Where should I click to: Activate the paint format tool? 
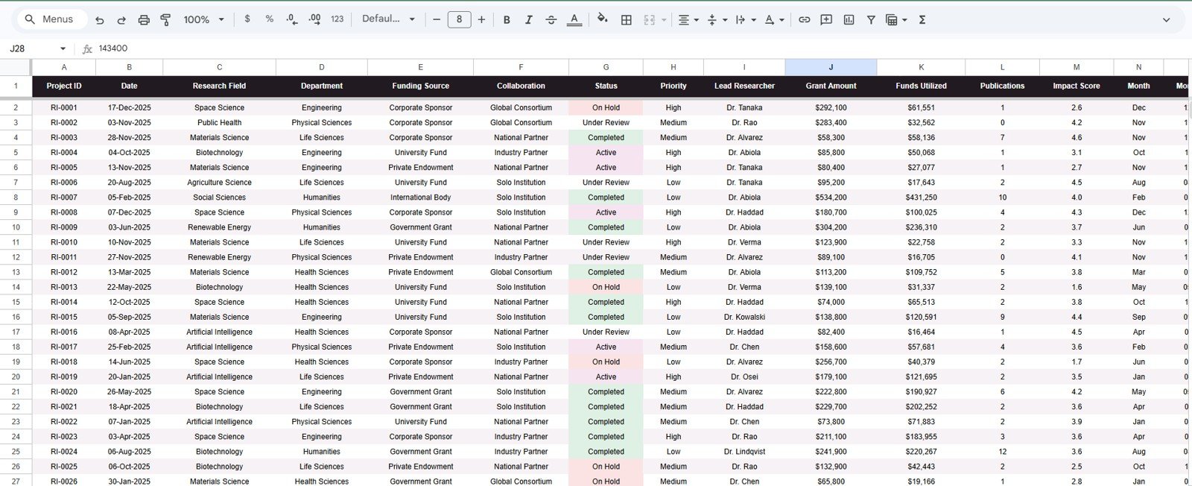[x=165, y=20]
